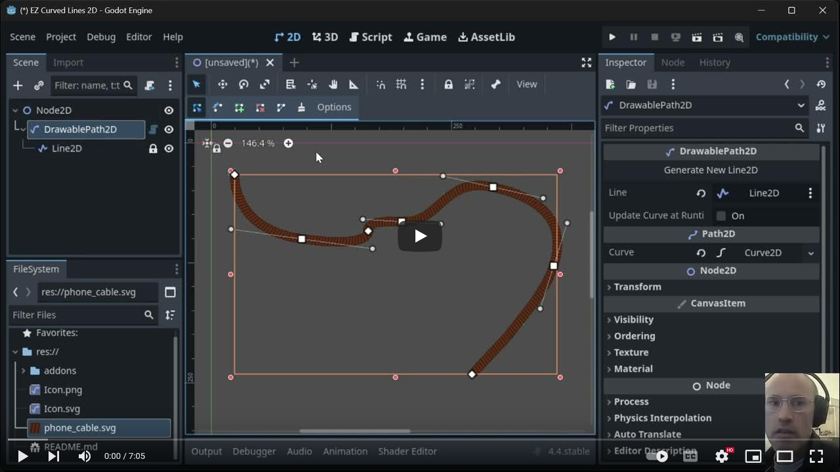Open the Project menu
840x472 pixels.
click(x=61, y=37)
